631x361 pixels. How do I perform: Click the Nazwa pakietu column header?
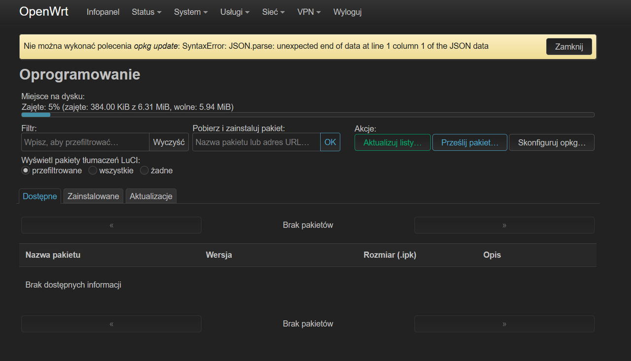point(53,255)
